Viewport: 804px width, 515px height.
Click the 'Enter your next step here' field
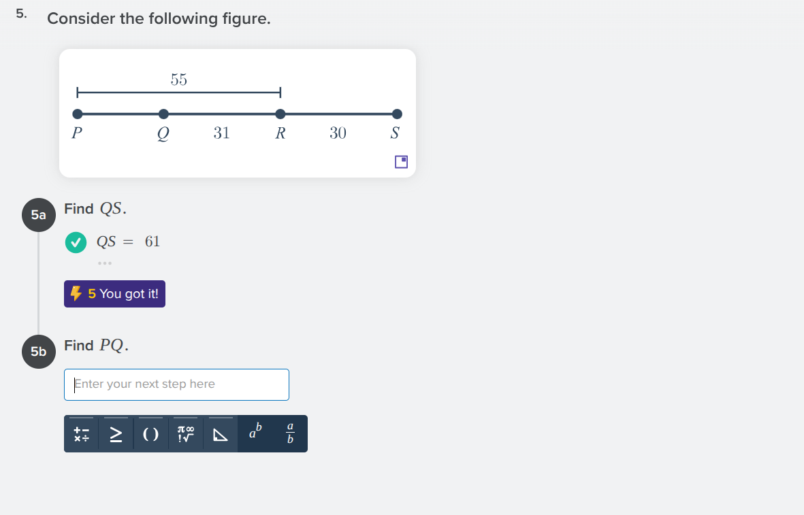coord(176,384)
